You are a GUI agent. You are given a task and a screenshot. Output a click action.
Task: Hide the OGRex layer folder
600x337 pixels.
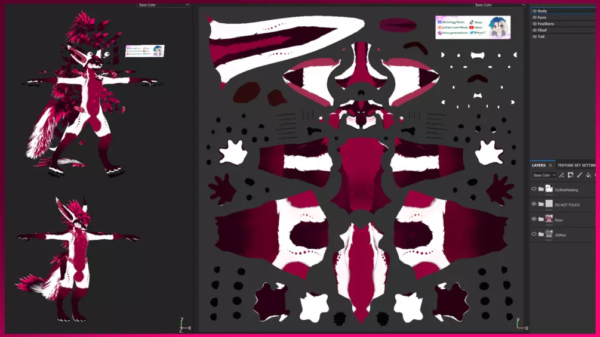click(x=534, y=234)
